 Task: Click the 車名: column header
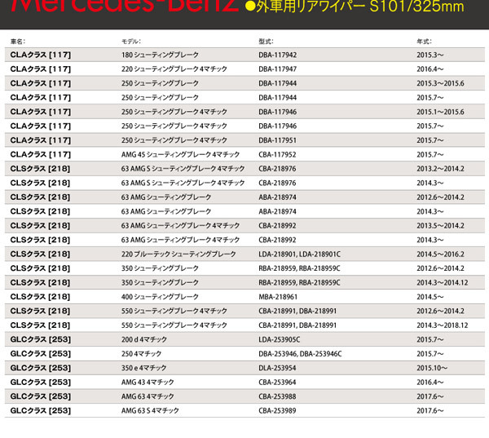click(x=18, y=42)
